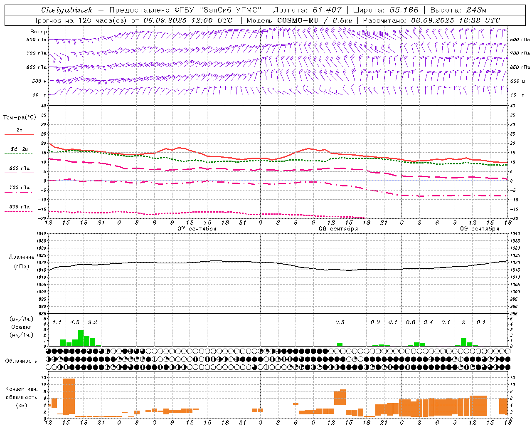The image size is (532, 426).
Task: Click the '0.4' precipitation total value
Action: (428, 322)
